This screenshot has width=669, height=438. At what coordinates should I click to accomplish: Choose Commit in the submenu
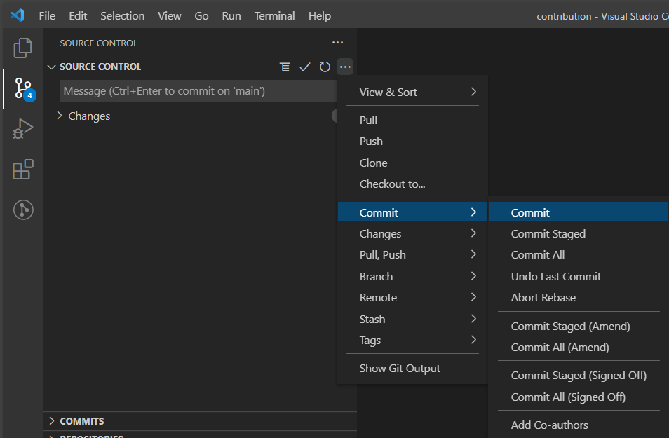click(x=579, y=212)
